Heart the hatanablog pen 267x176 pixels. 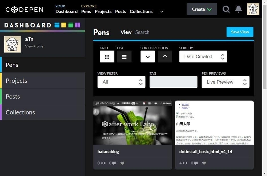(x=122, y=163)
